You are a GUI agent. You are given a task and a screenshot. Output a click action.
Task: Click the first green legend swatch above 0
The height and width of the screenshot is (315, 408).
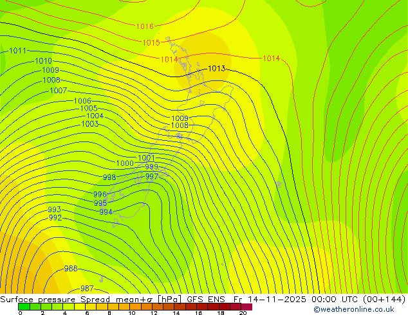point(24,307)
